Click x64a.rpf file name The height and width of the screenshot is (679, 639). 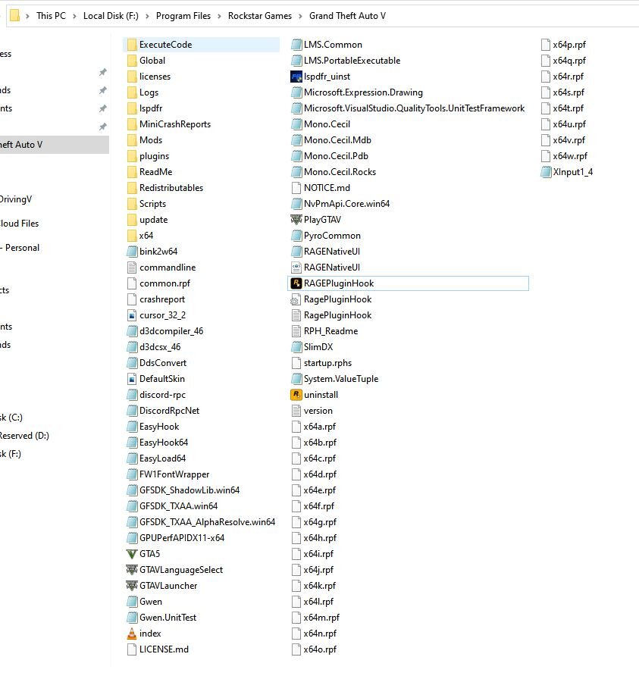[x=320, y=427]
